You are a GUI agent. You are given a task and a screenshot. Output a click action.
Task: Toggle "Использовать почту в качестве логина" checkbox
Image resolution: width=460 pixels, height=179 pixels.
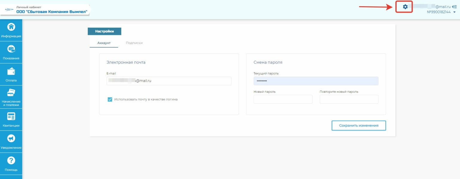pyautogui.click(x=110, y=99)
